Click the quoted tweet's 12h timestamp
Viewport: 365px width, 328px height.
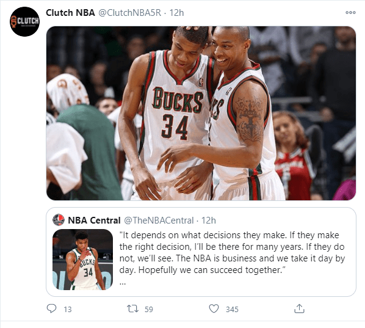click(x=209, y=220)
